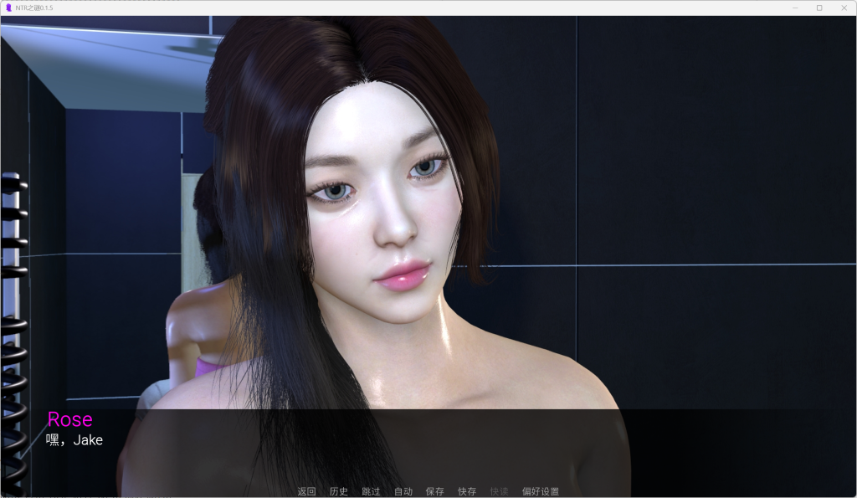
Task: Click the character name Rose
Action: [70, 419]
